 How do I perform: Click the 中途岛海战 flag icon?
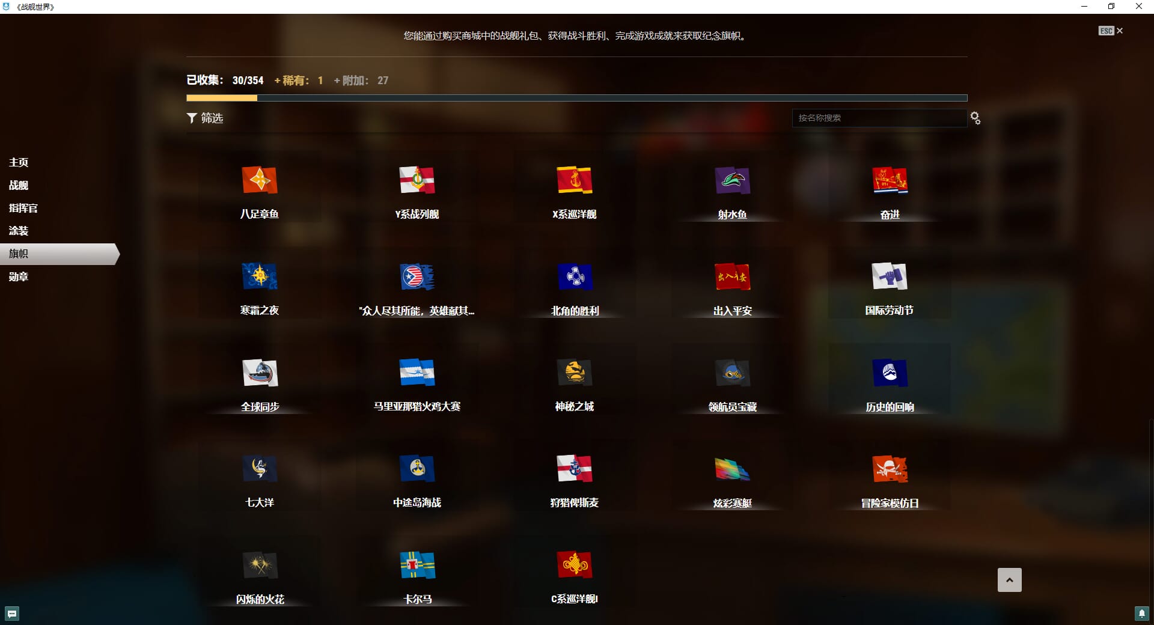tap(417, 469)
